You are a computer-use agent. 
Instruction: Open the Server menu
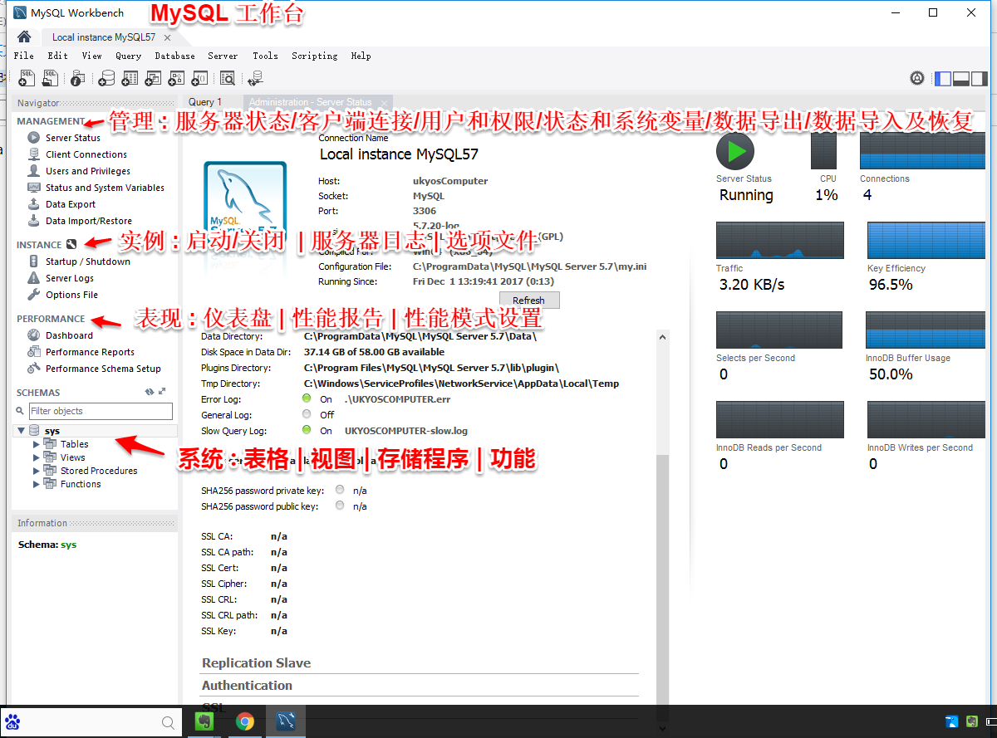(223, 56)
